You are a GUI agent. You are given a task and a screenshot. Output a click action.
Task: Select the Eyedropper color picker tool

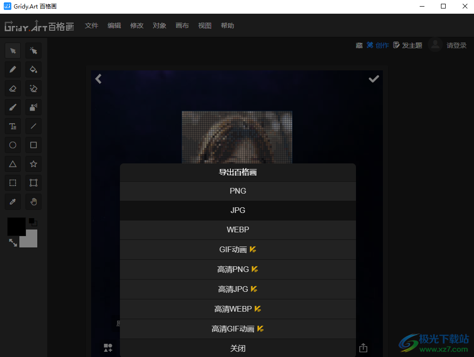12,202
